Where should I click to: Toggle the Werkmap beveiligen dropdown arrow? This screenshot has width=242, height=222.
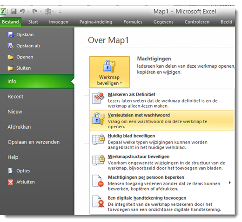(121, 83)
